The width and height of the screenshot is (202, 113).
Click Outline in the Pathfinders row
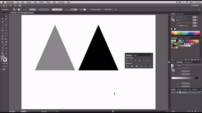point(146,66)
